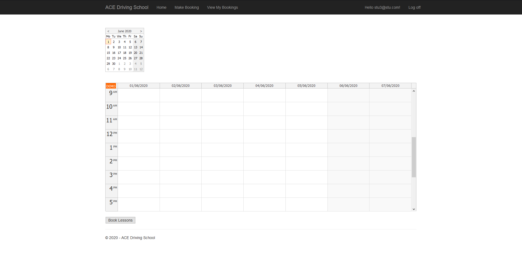
Task: Select July 12 in mini calendar
Action: coord(141,69)
